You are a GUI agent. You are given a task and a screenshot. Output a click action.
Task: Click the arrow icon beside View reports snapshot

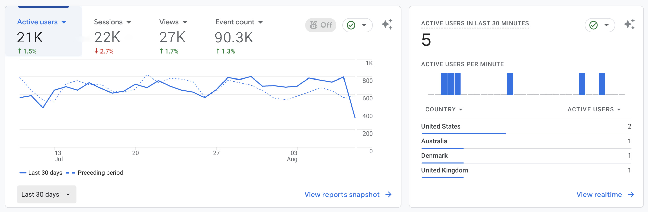point(388,194)
